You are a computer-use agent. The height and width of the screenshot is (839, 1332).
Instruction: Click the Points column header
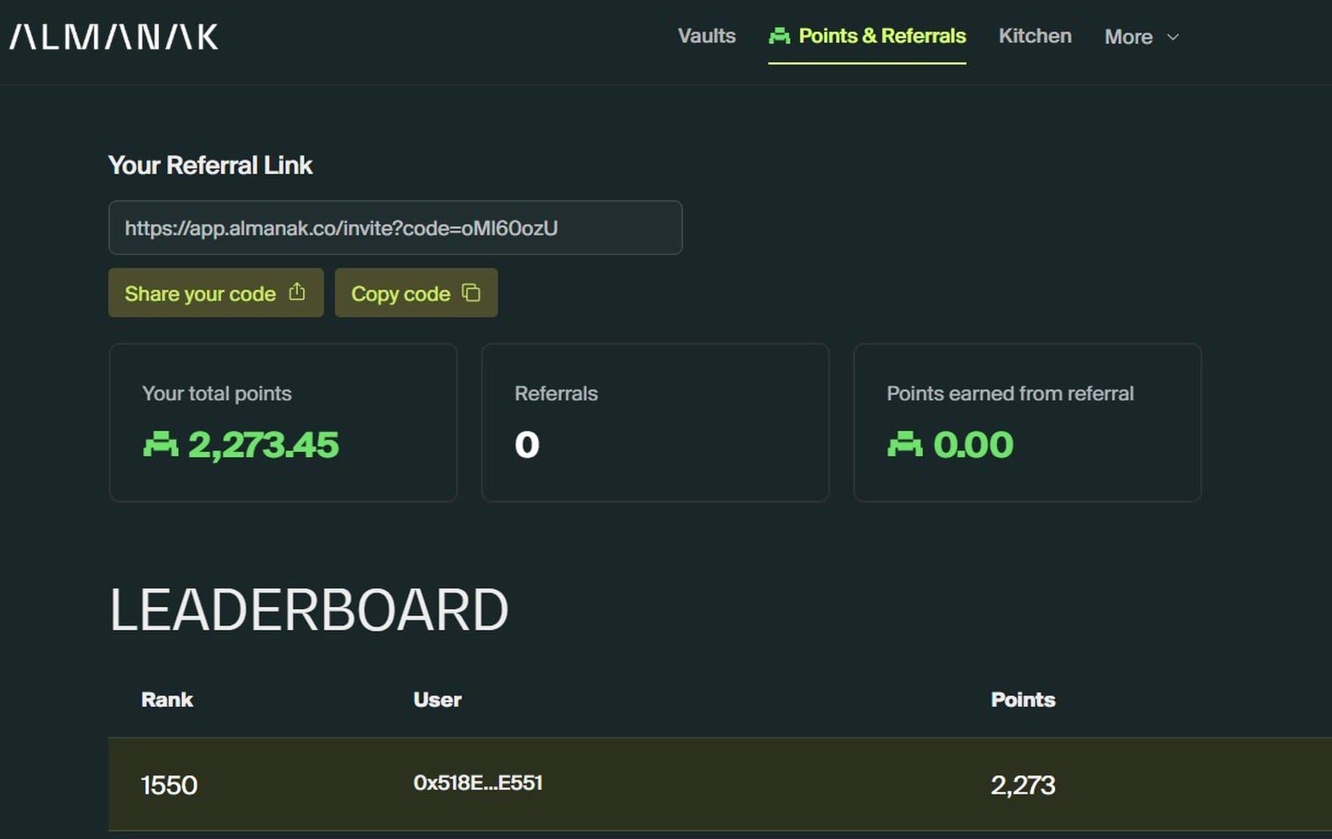[1023, 700]
